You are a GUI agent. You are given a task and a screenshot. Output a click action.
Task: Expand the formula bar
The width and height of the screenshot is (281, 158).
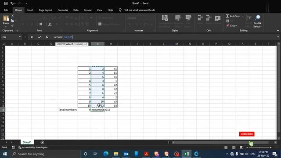click(x=278, y=37)
